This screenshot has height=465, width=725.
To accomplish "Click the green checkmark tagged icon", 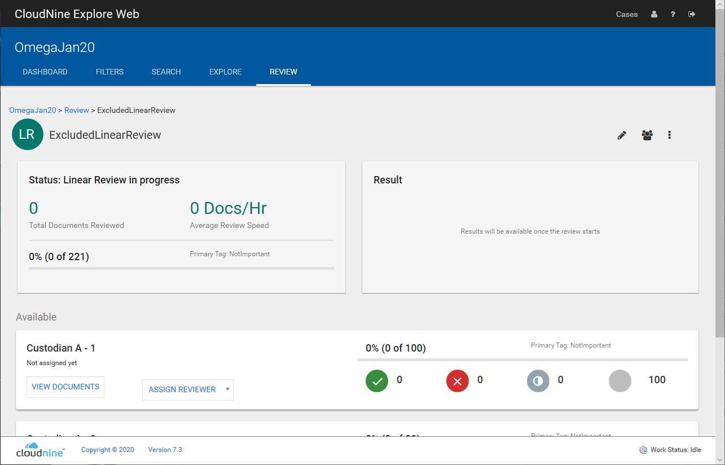I will [x=377, y=381].
